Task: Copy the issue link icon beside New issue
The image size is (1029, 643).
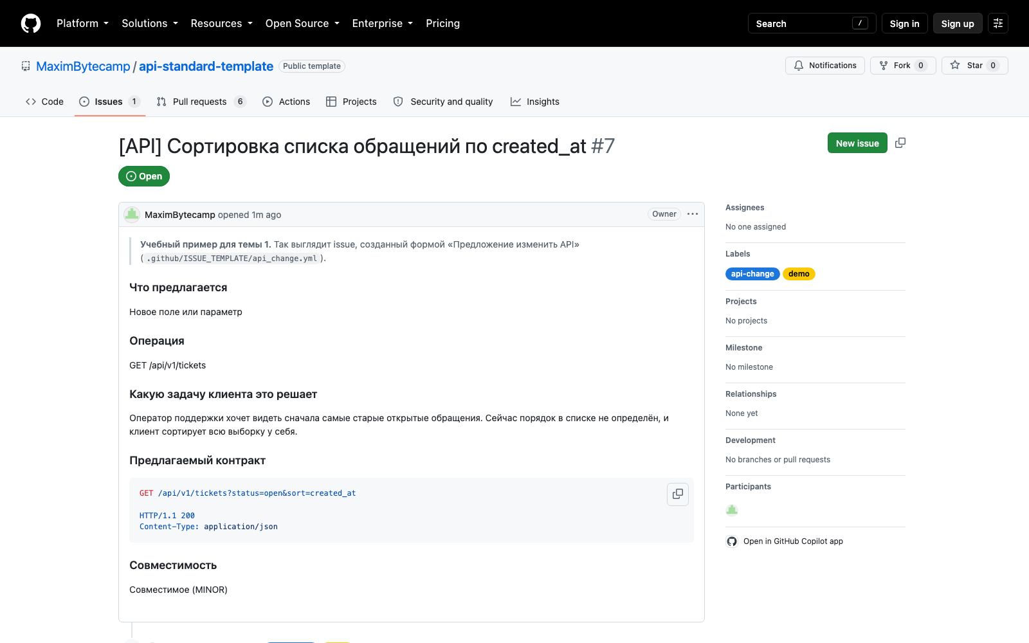Action: click(900, 143)
